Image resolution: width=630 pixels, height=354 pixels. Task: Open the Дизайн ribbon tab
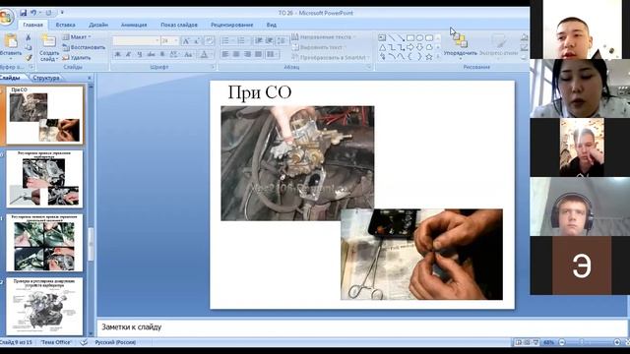[x=98, y=25]
